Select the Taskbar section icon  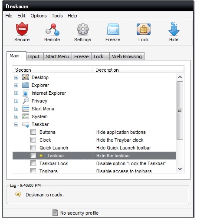coord(26,124)
